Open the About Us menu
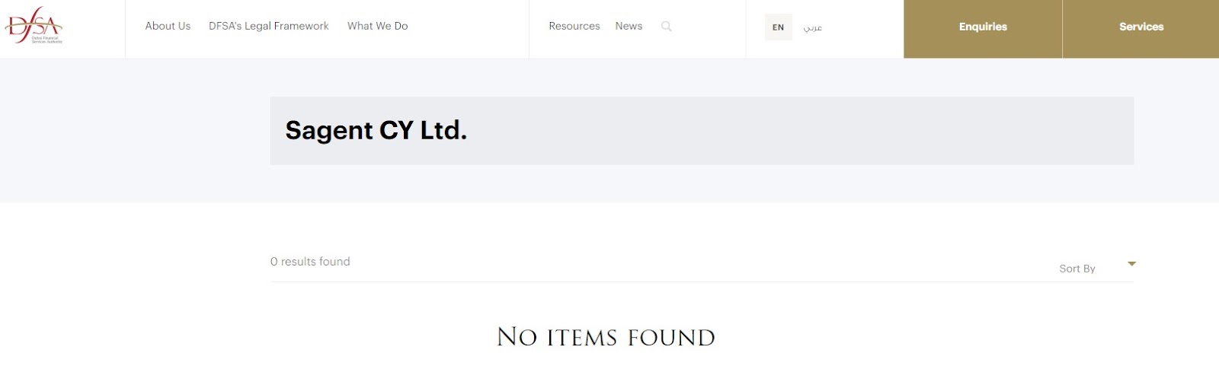The height and width of the screenshot is (369, 1219). (168, 26)
